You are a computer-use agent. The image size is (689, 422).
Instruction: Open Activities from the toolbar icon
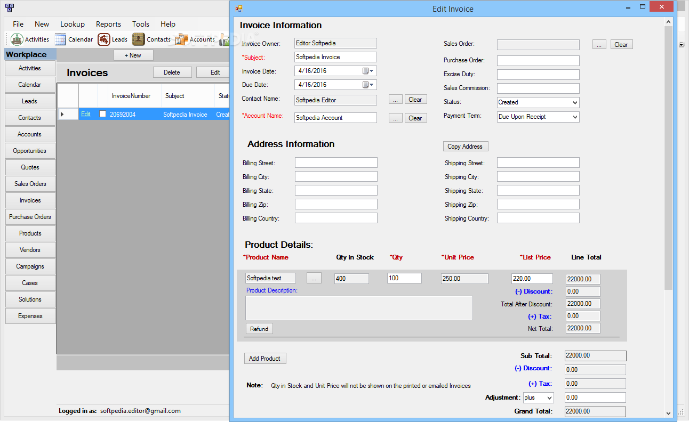tap(17, 39)
